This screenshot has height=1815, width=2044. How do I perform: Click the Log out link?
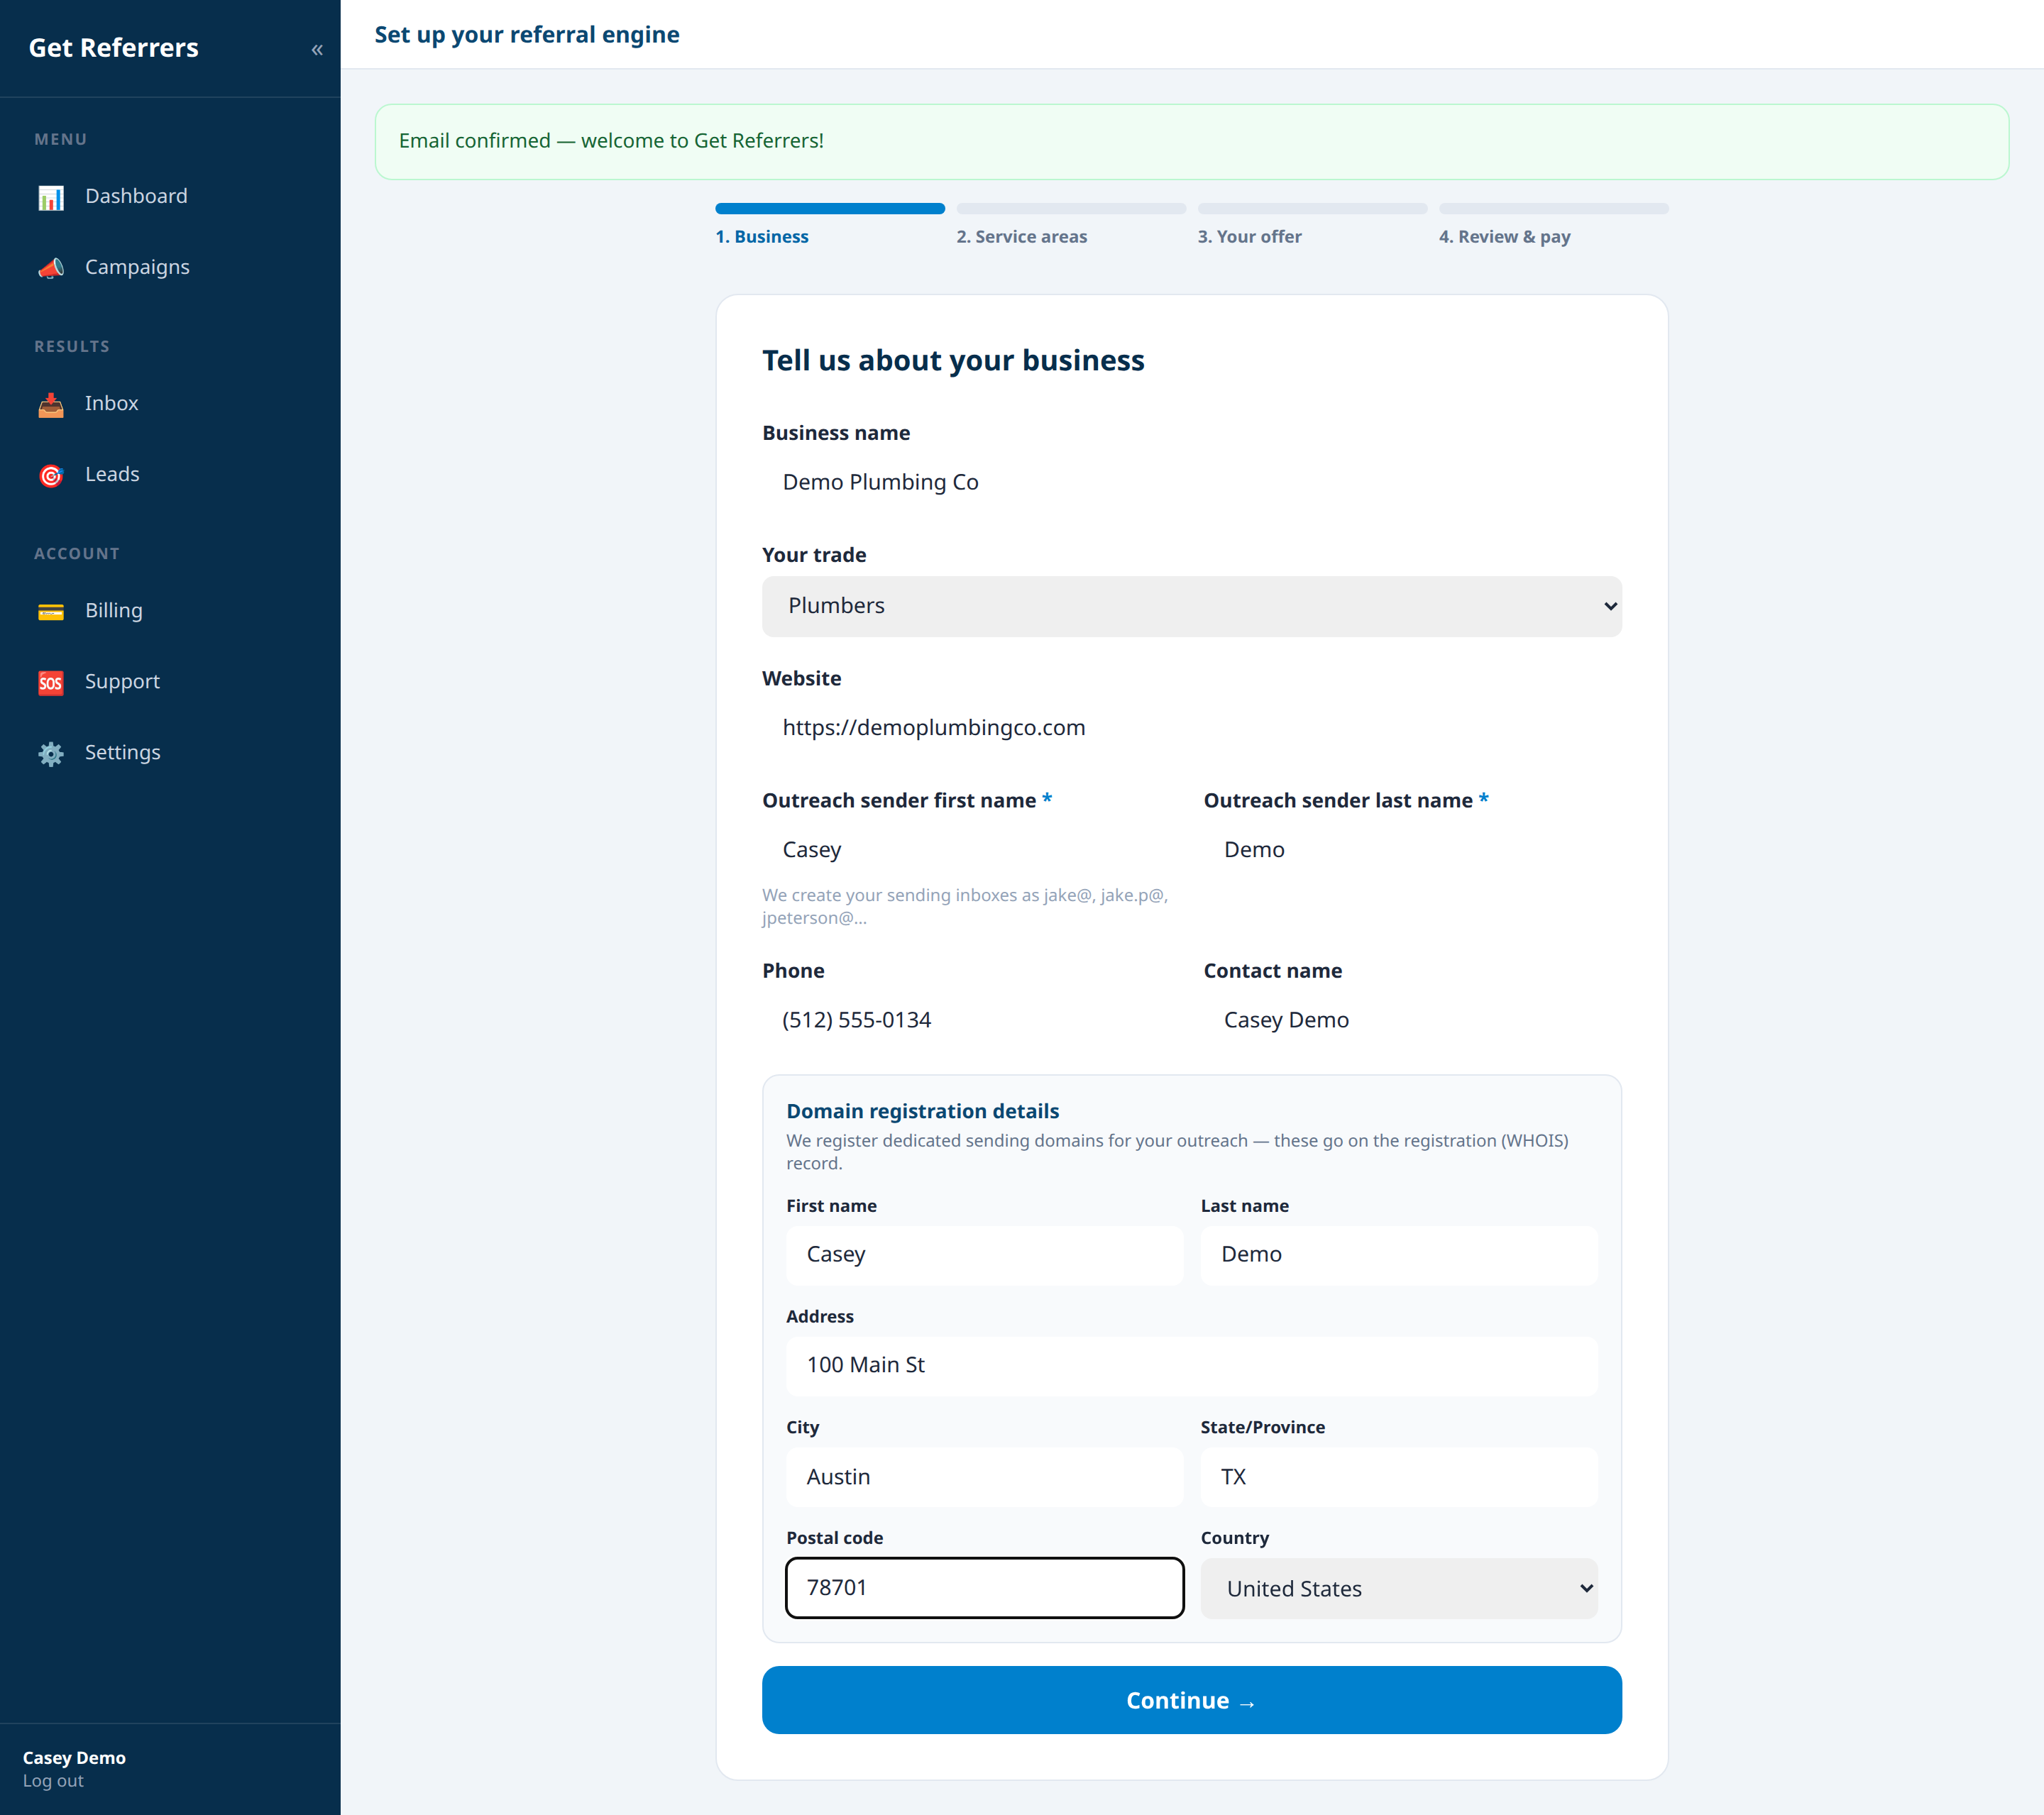point(53,1781)
